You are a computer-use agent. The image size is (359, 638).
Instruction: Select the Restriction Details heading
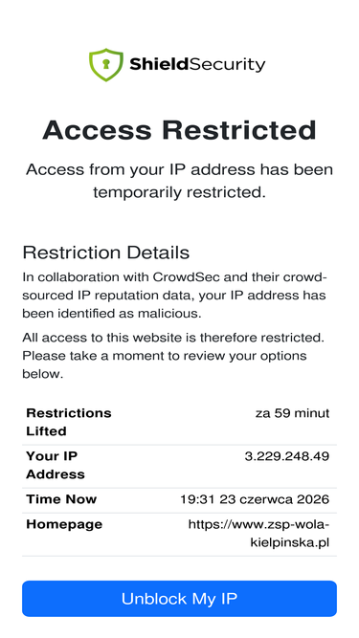pos(106,253)
